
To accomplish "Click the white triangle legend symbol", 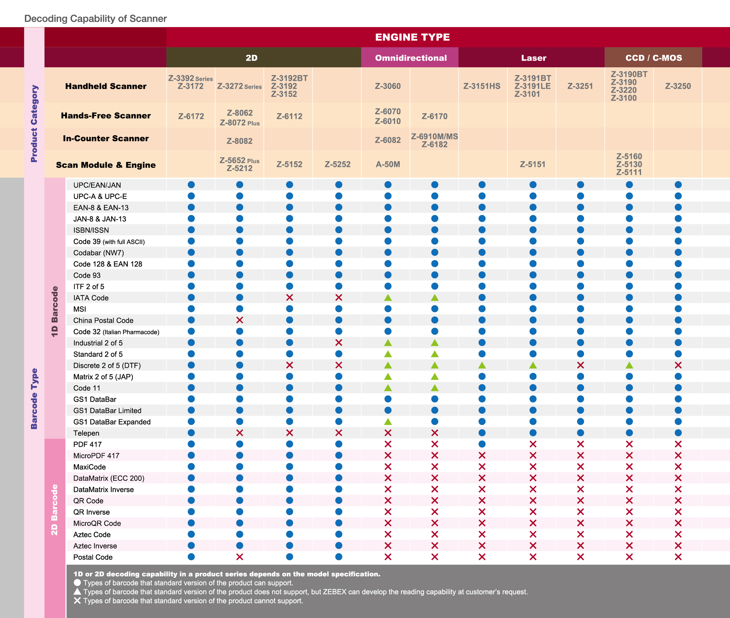I will click(77, 592).
